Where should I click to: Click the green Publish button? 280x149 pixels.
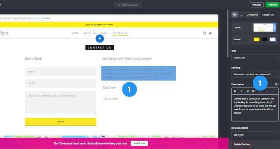click(272, 5)
